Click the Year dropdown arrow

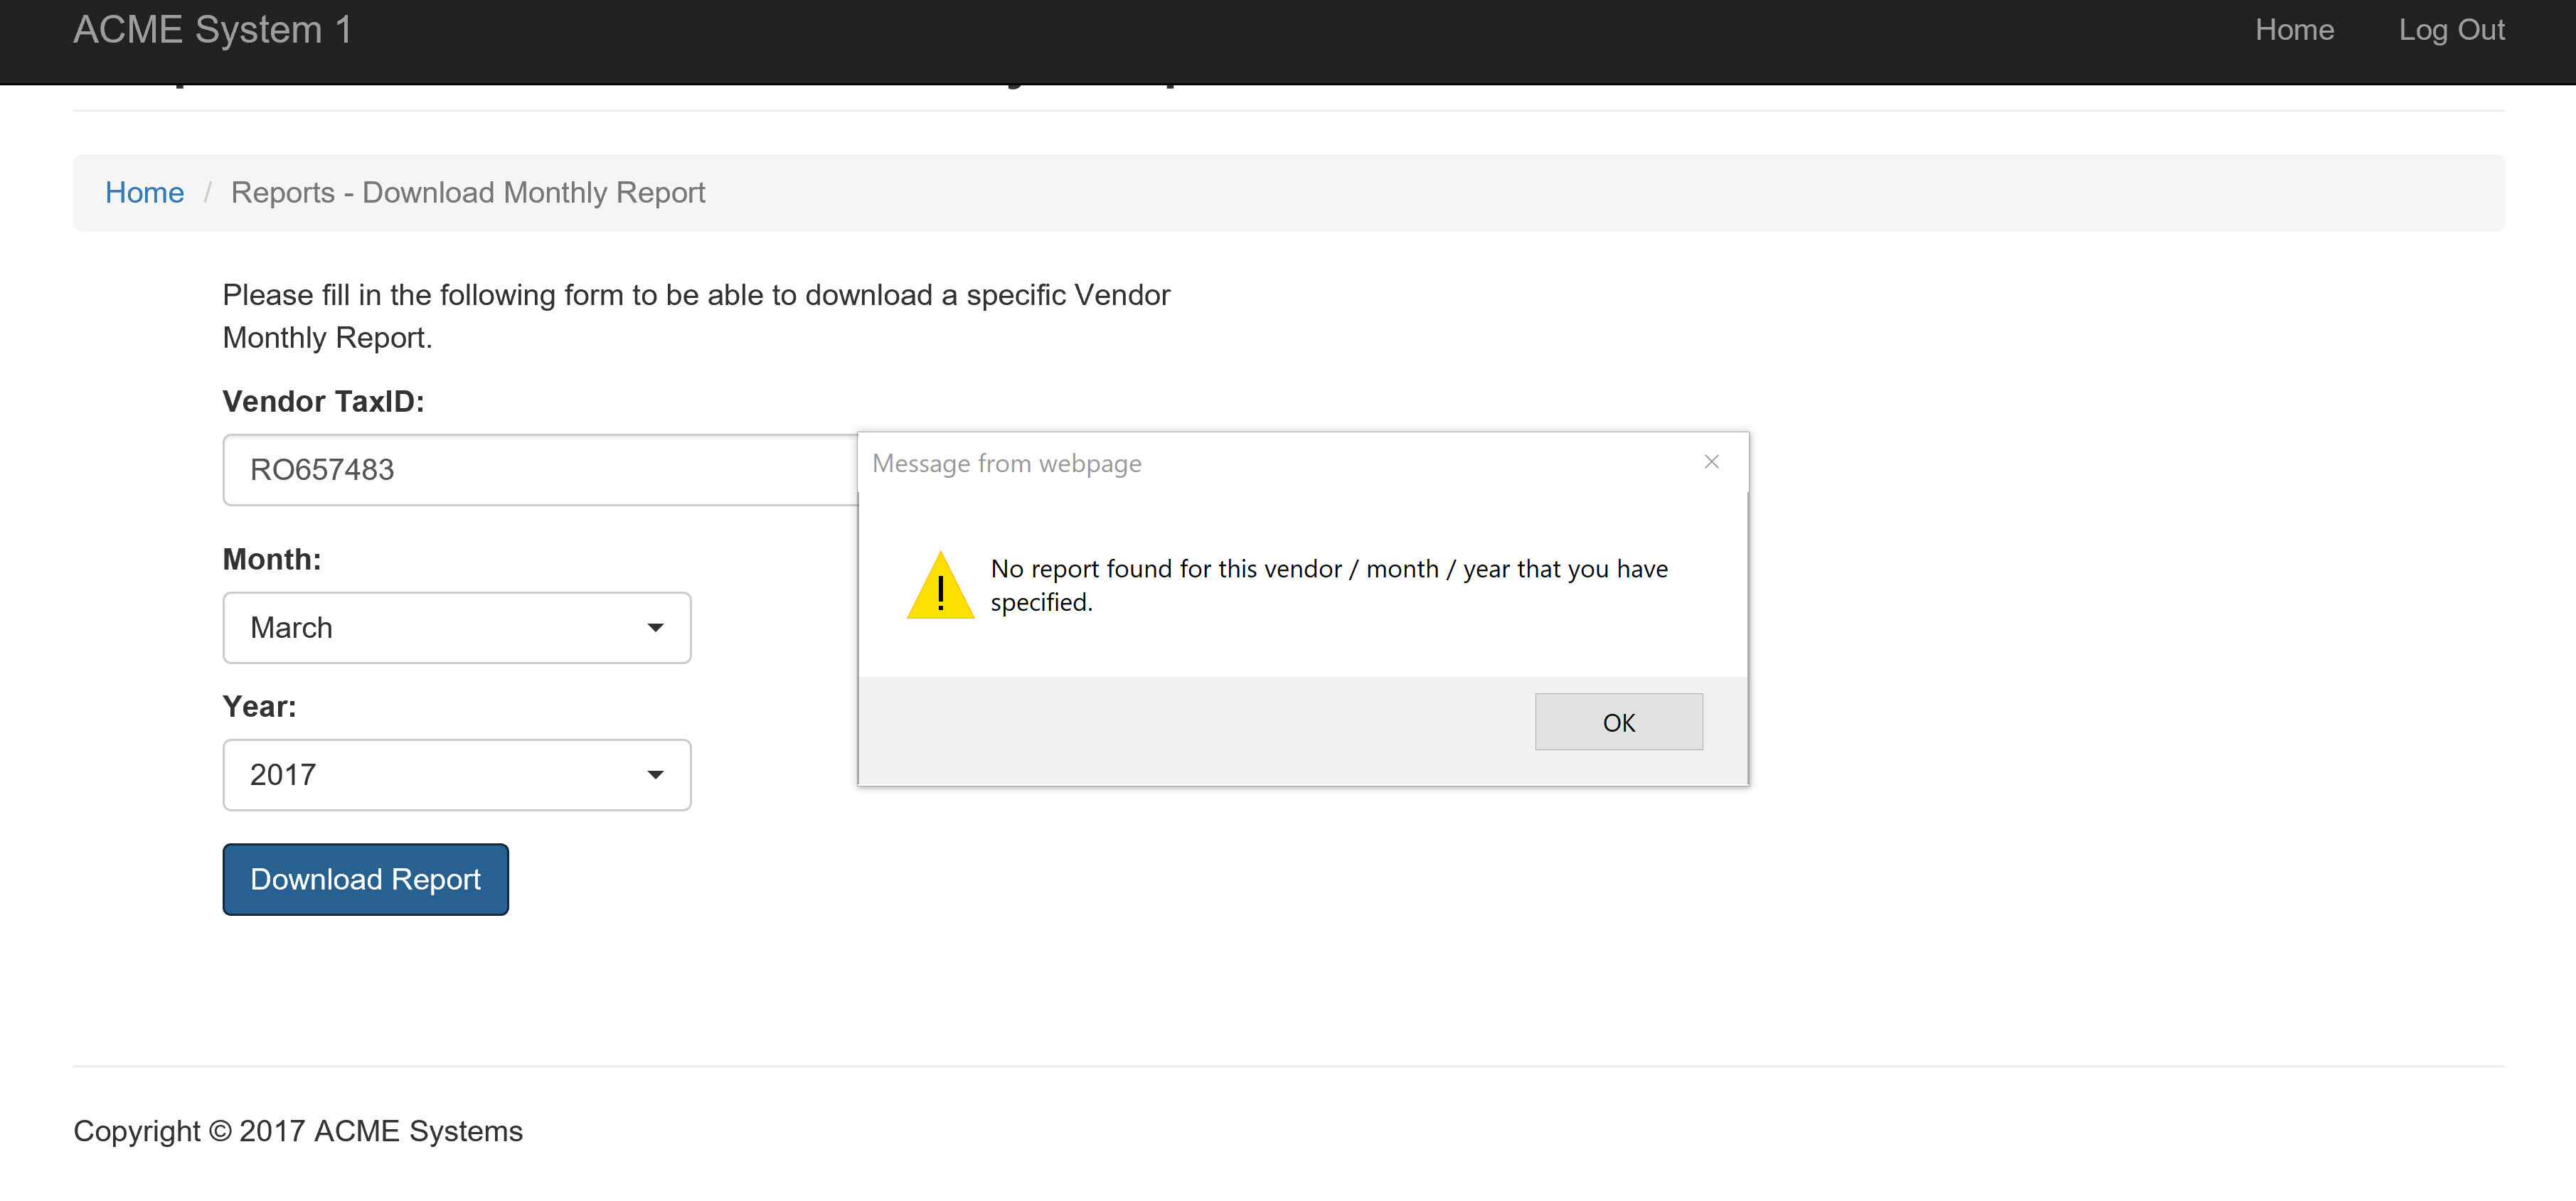[x=655, y=775]
